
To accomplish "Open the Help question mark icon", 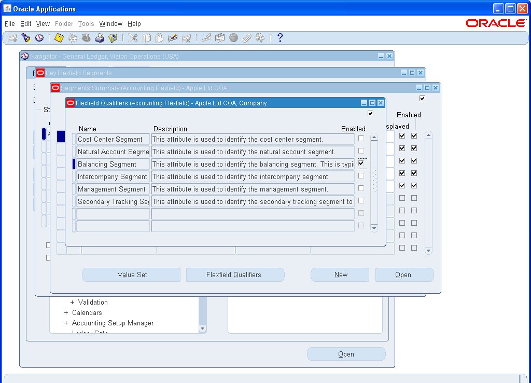I will pos(280,37).
